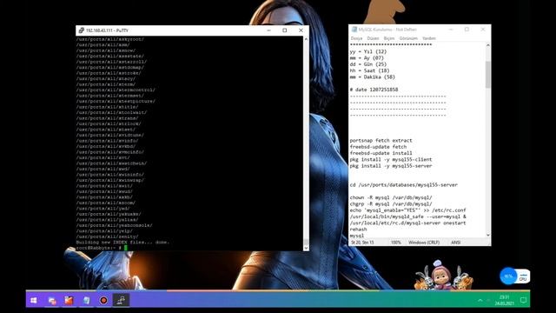Click the 'St 20, Stn 15' position indicator
Screen dimensions: 556x313
click(x=362, y=243)
